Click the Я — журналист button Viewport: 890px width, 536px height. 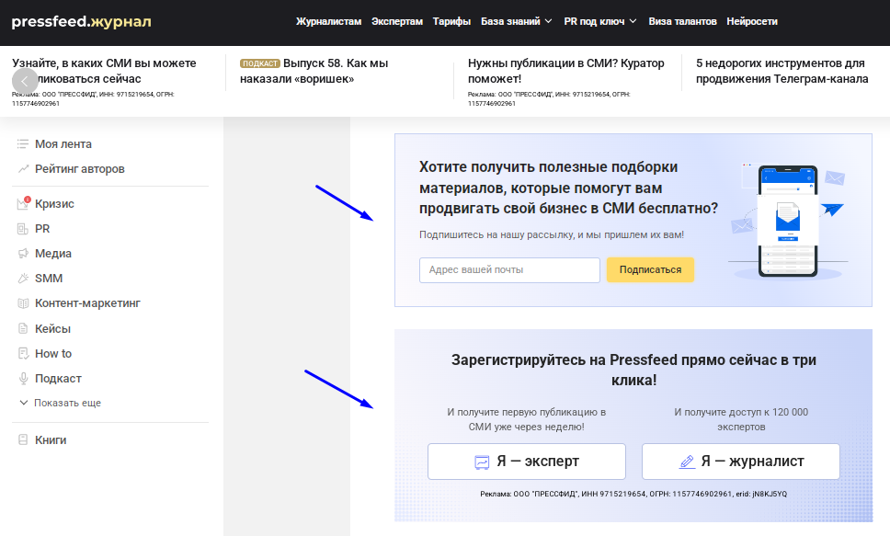click(741, 461)
